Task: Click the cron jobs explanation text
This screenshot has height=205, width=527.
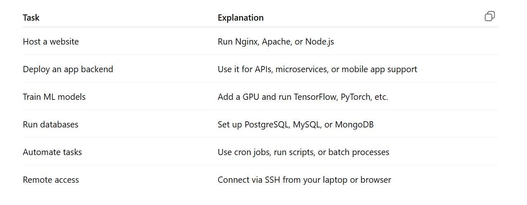Action: coord(303,152)
